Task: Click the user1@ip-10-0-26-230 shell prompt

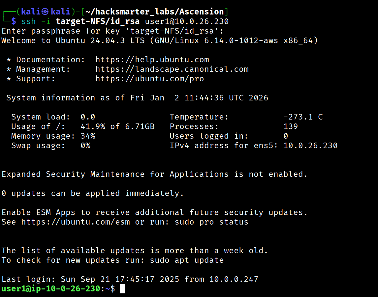Action: click(58, 289)
